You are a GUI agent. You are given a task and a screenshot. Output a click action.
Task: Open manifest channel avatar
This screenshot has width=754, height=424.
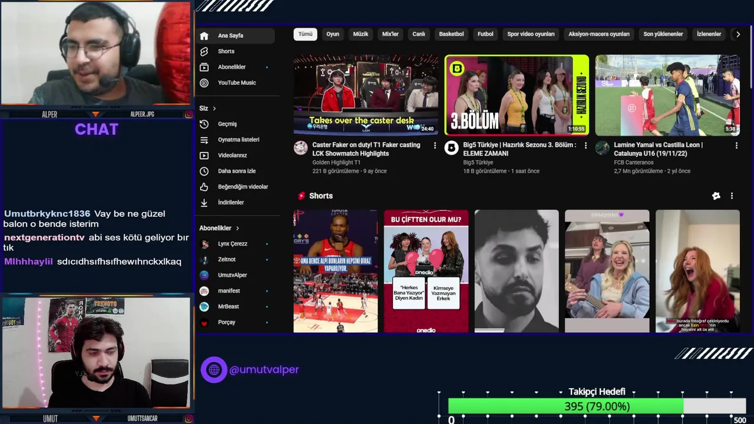(x=204, y=291)
